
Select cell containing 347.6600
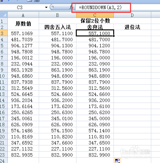(58, 143)
